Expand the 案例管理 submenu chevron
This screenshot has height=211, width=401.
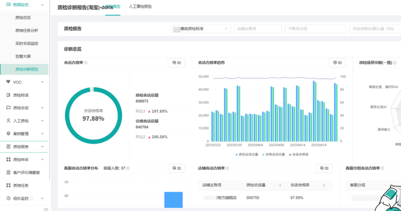(x=42, y=133)
